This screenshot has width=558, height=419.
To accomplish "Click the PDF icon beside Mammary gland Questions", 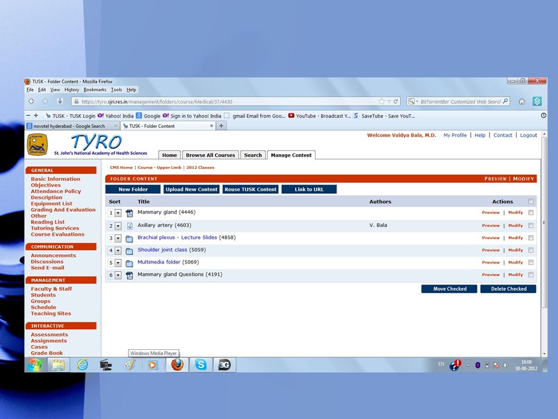I will [129, 275].
